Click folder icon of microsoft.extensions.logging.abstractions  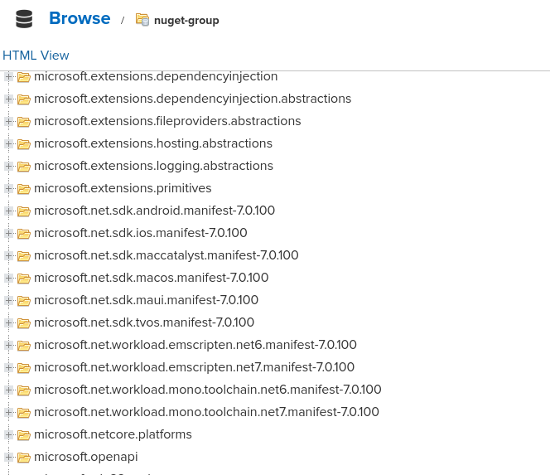pyautogui.click(x=24, y=167)
